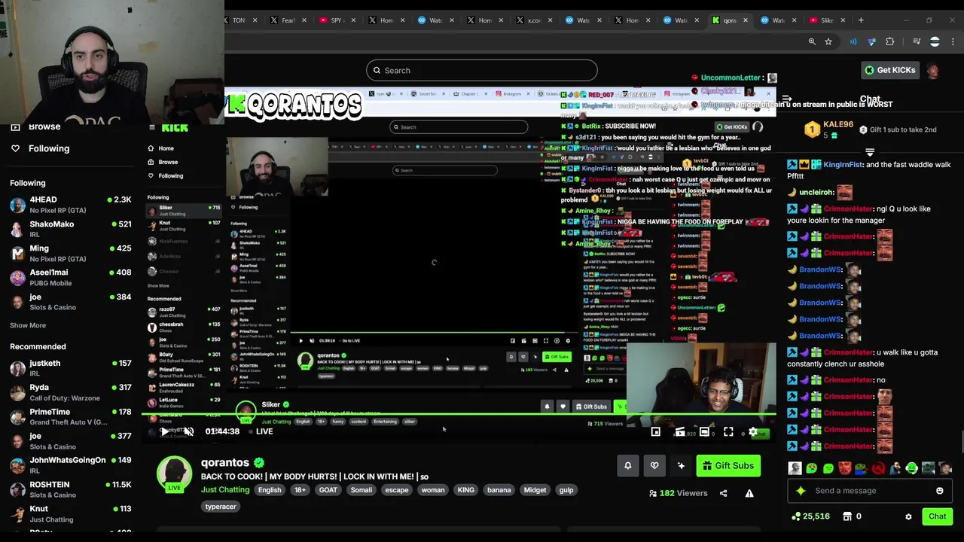This screenshot has height=542, width=964.
Task: Click the green sparkle in the chat input
Action: click(801, 491)
